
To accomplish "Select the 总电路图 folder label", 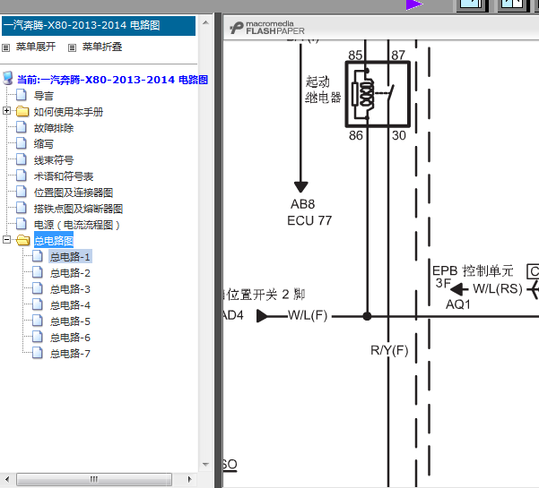I will 54,241.
